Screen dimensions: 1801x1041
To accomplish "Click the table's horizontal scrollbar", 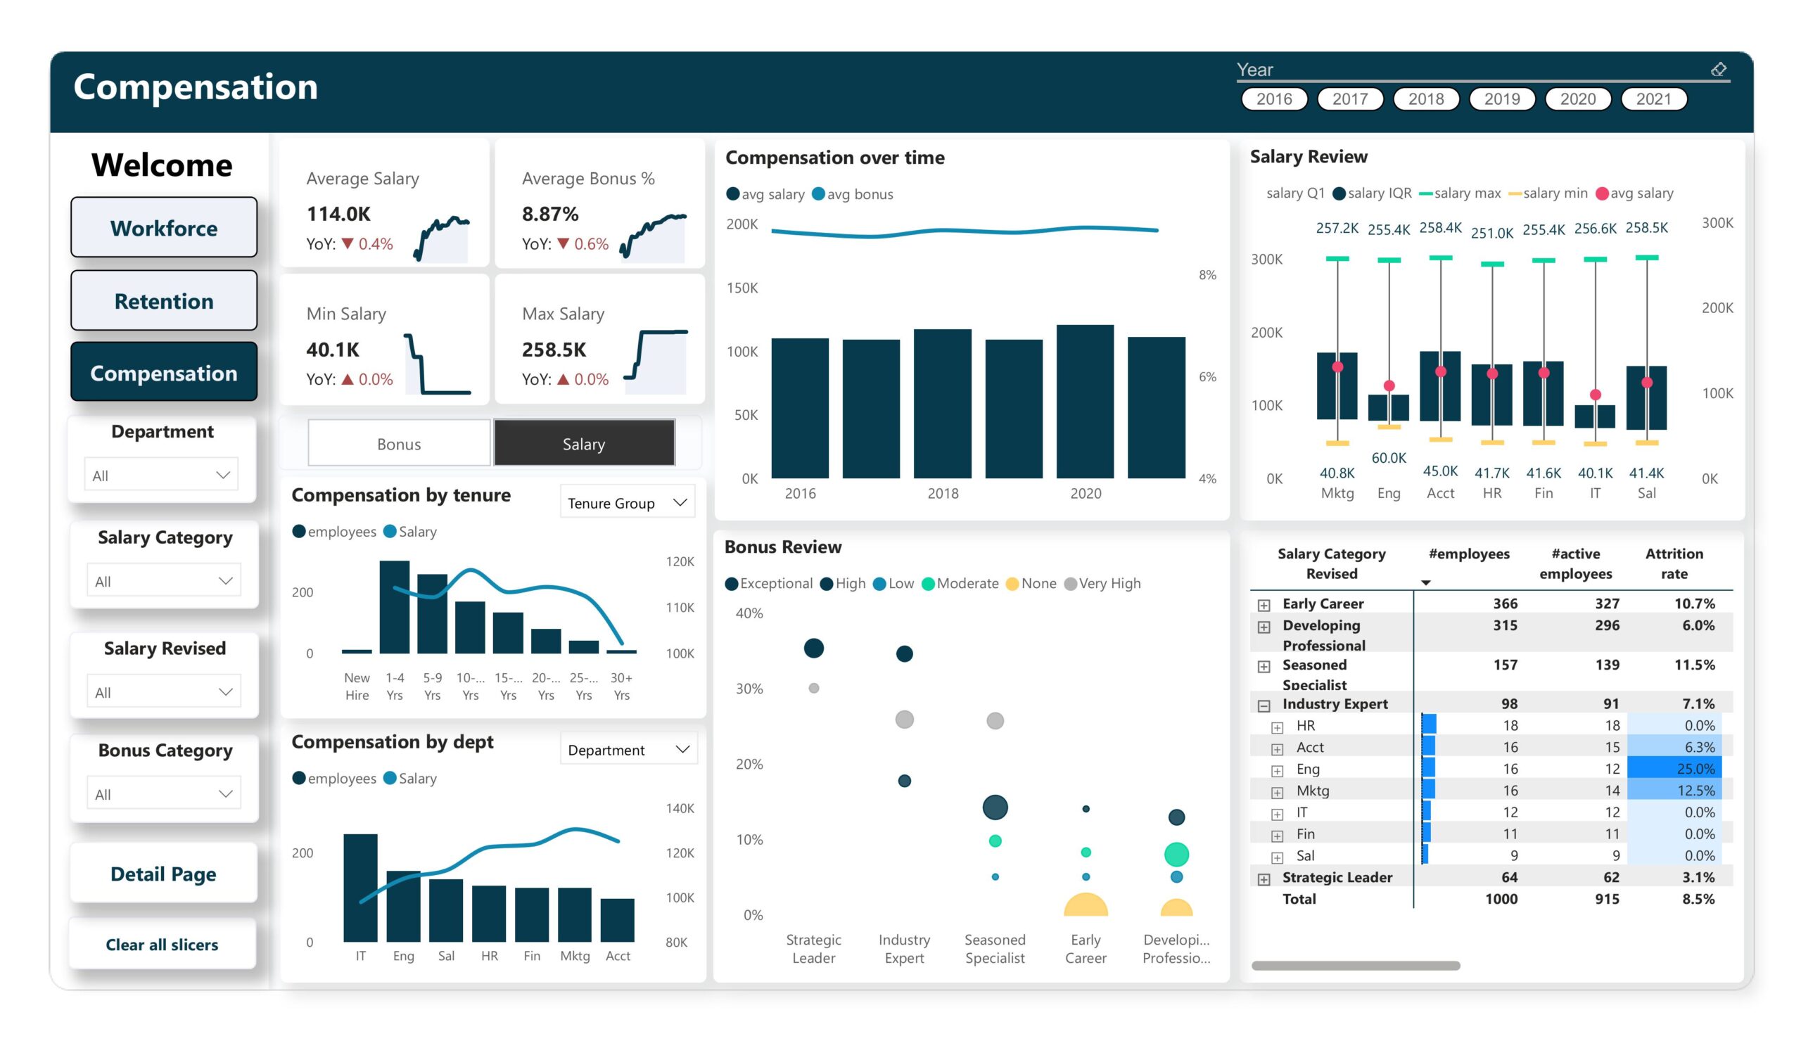I will (1355, 965).
